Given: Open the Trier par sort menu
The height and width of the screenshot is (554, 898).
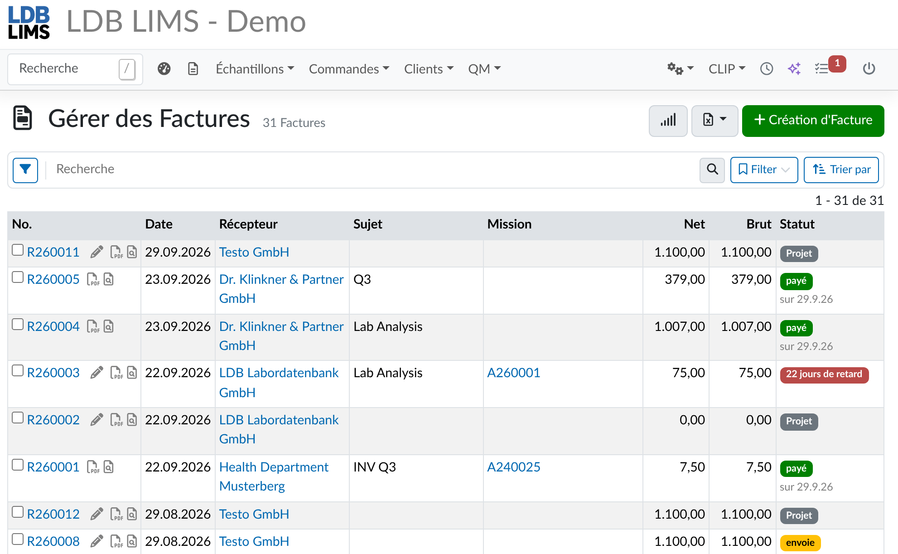Looking at the screenshot, I should pos(841,170).
